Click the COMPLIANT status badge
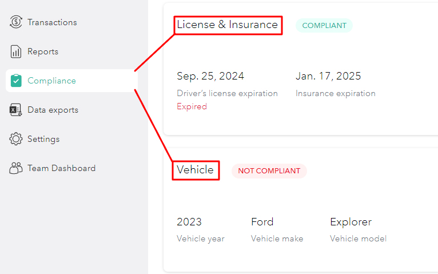The height and width of the screenshot is (274, 438). click(324, 25)
